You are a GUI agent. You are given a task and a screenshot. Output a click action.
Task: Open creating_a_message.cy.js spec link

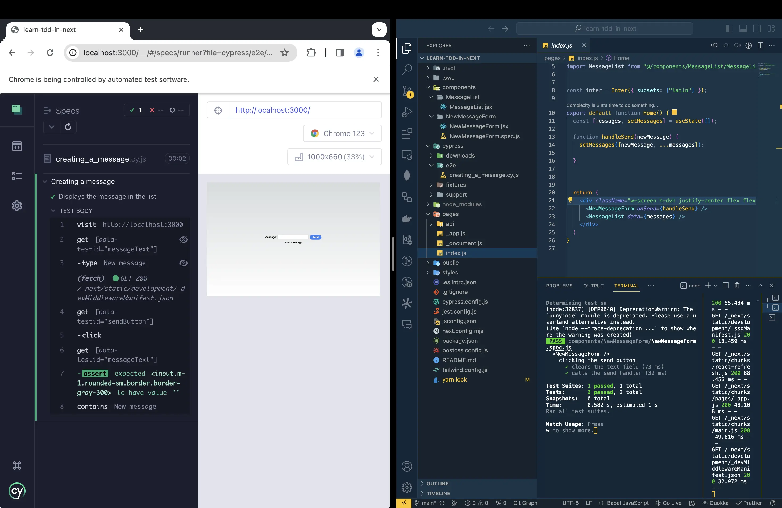(x=101, y=159)
